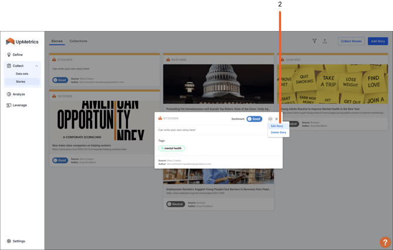Open the orange help question button
Viewport: 393px width, 250px height.
coord(385,242)
